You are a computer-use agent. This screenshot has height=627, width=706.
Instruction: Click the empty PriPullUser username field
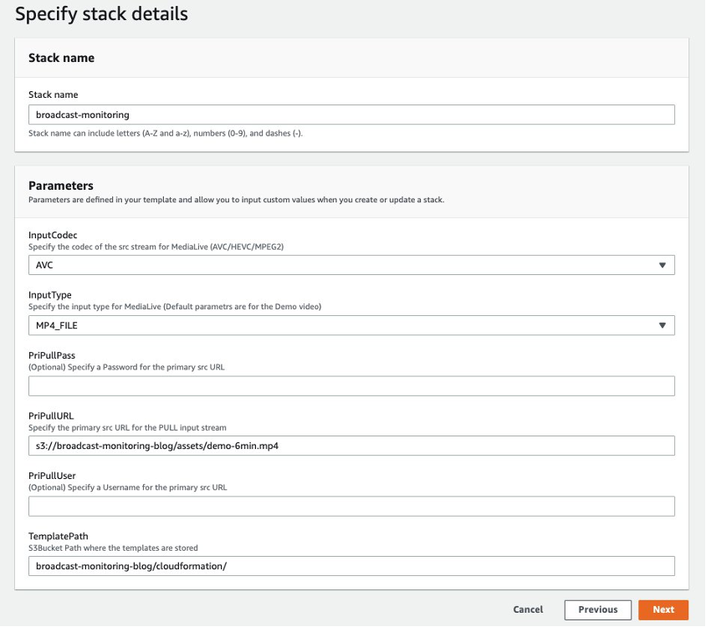click(351, 505)
